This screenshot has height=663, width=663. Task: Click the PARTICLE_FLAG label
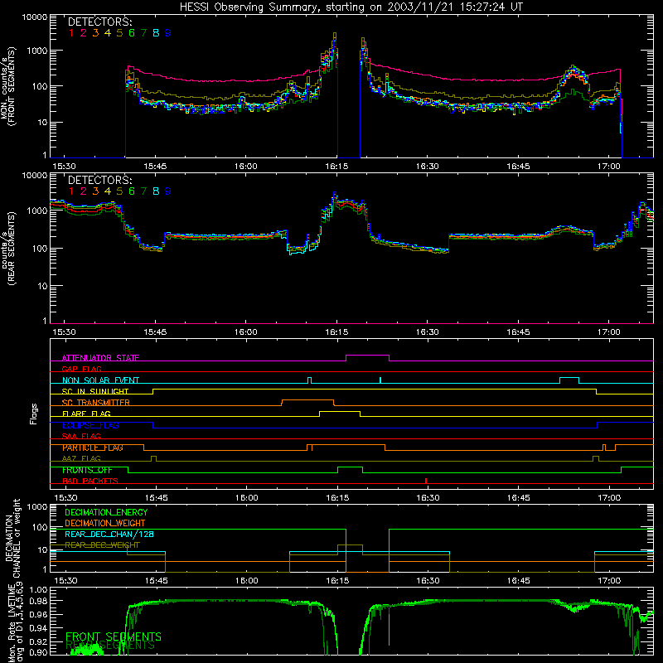tap(93, 448)
